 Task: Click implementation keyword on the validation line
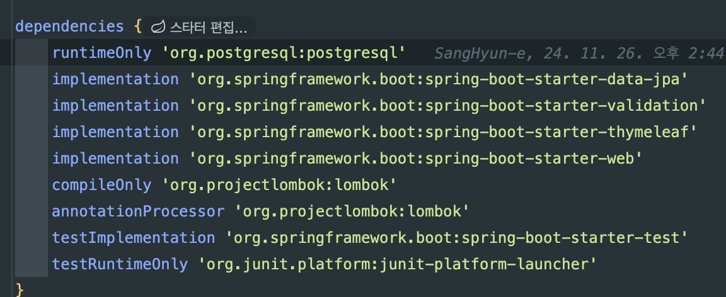tap(115, 106)
